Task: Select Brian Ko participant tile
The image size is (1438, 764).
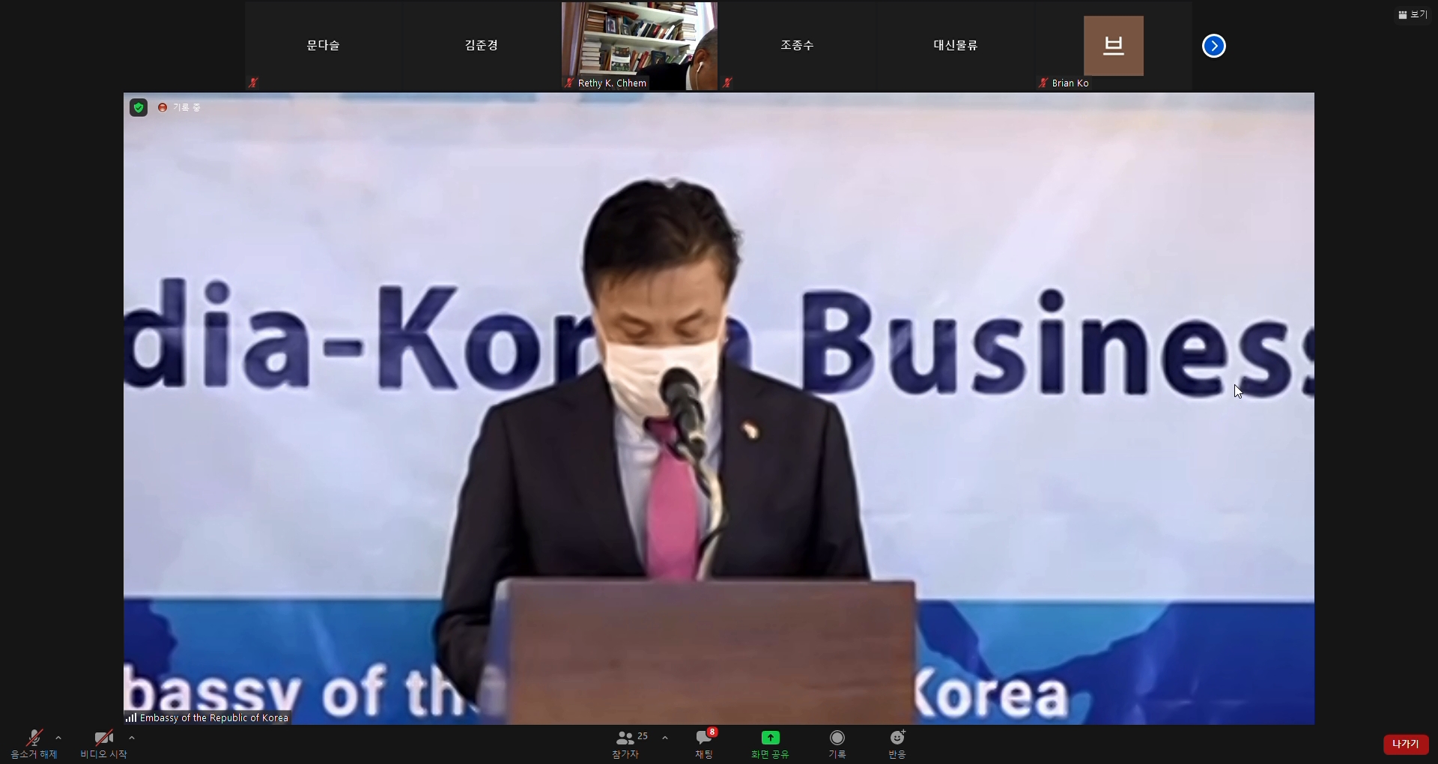Action: click(x=1114, y=46)
